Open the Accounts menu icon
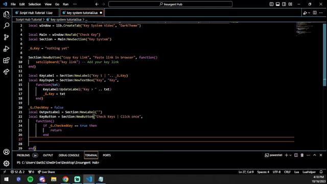 coord(6,152)
